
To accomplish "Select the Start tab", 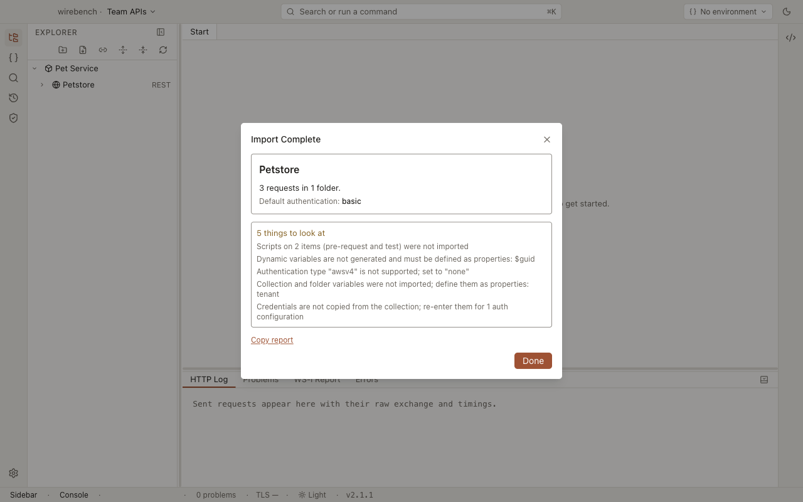I will (199, 31).
